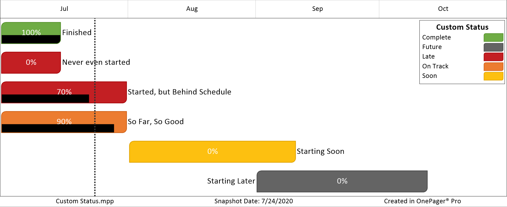Select the red Never even started bar
Screen dimensions: 507x207
pyautogui.click(x=31, y=63)
